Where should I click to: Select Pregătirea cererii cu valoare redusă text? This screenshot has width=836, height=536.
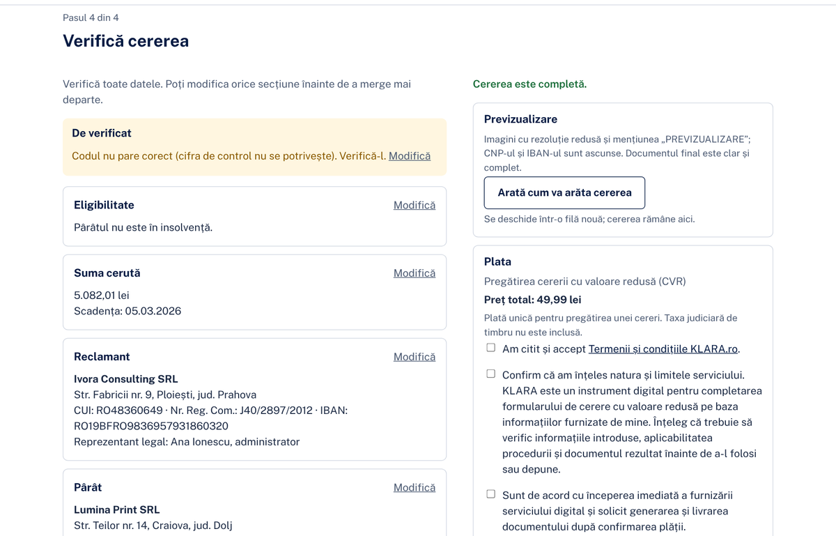point(585,282)
